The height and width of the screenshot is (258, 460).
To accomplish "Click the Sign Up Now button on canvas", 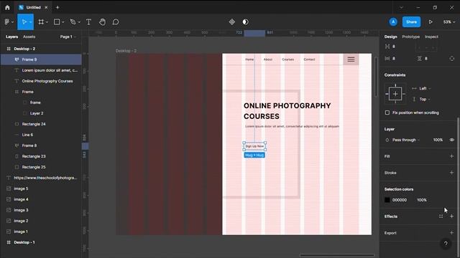I will (254, 146).
